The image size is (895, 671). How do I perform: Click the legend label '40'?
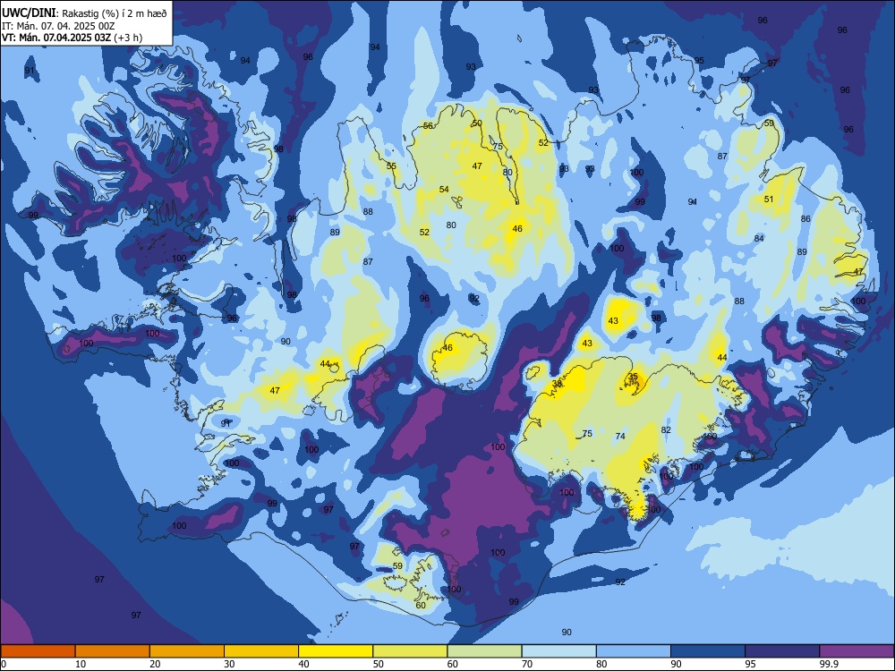tap(303, 664)
